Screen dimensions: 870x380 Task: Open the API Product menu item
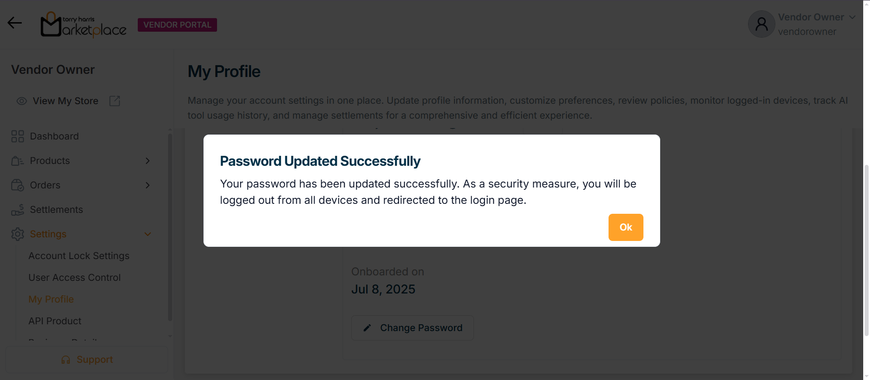pyautogui.click(x=55, y=321)
